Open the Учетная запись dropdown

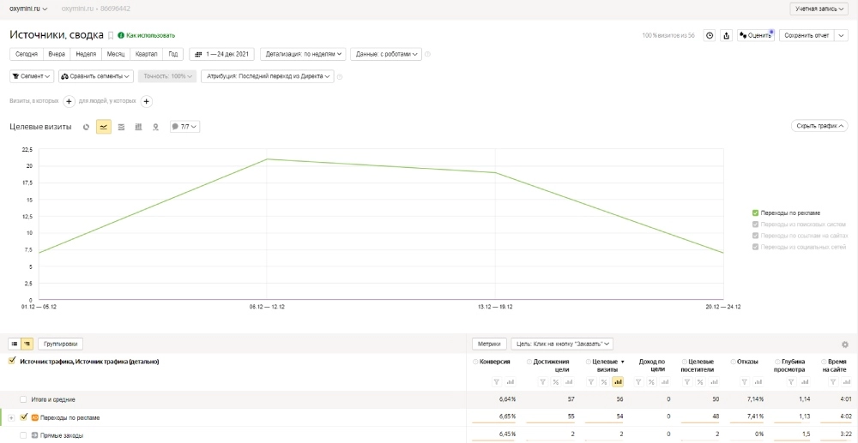(819, 9)
